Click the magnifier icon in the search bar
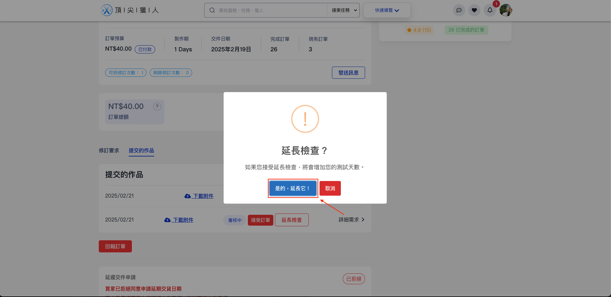Screen dimensions: 611x297 212,10
